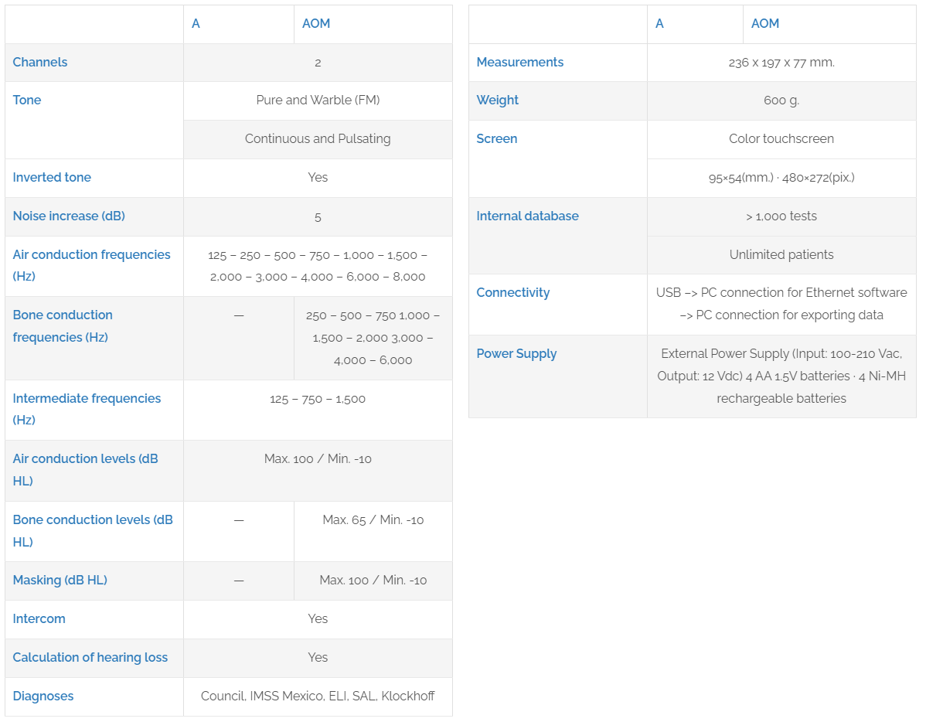Click the Internal database label
The image size is (926, 722).
pyautogui.click(x=527, y=216)
